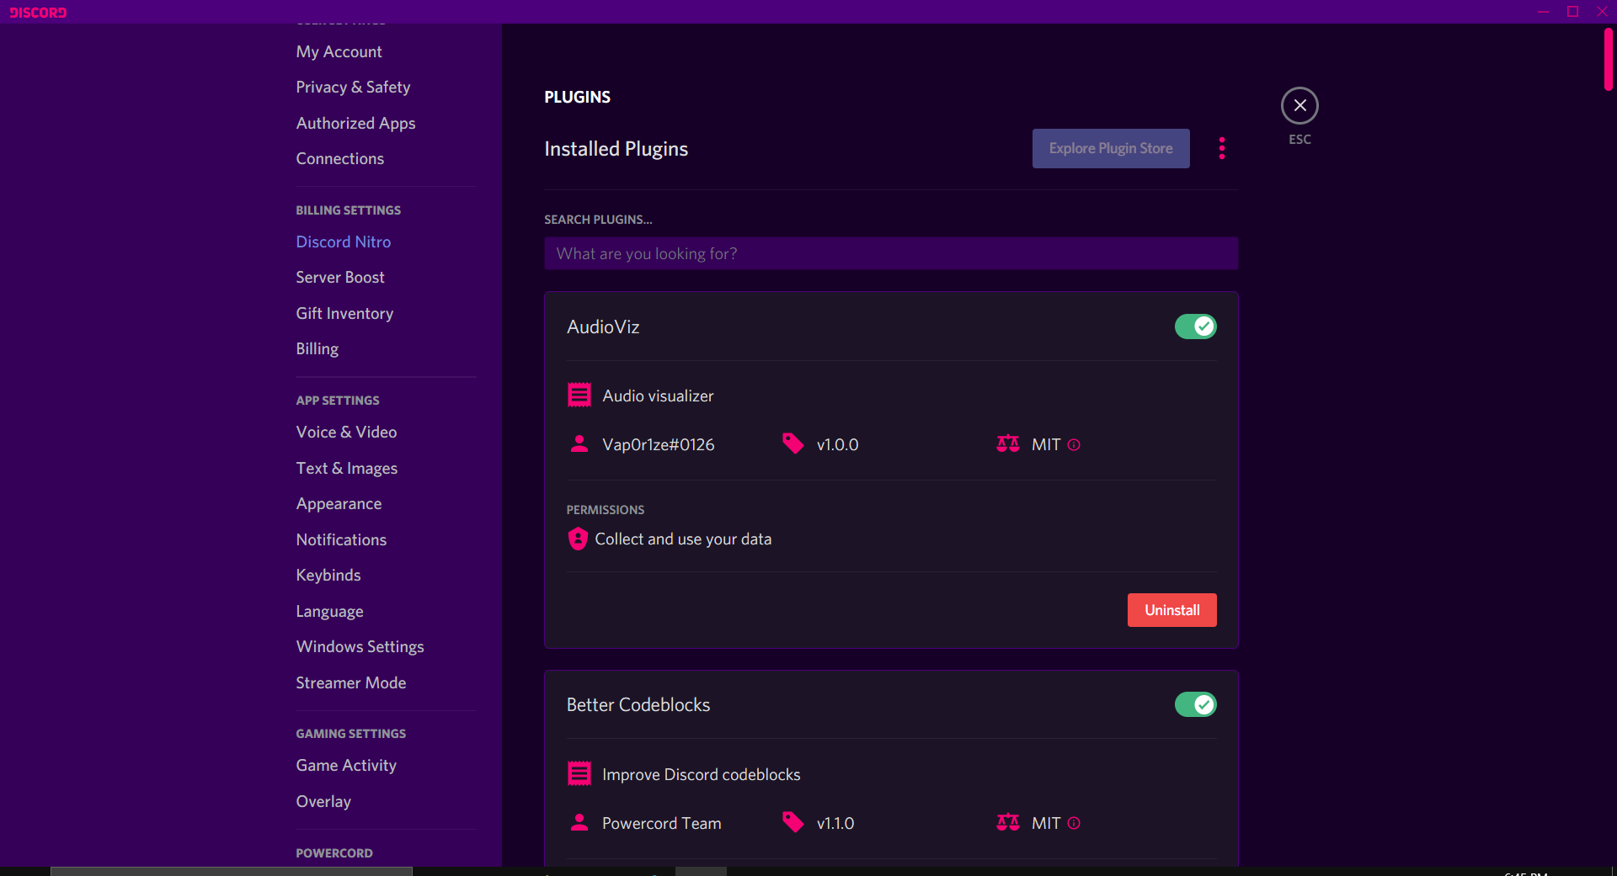
Task: Go to Billing settings
Action: pyautogui.click(x=317, y=348)
